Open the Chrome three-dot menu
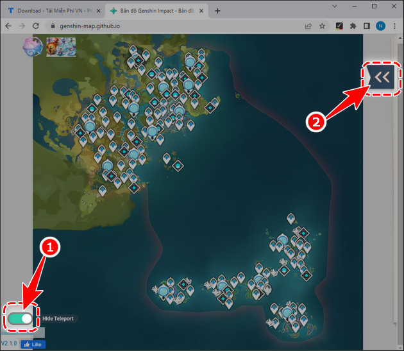The width and height of the screenshot is (404, 351). click(x=394, y=26)
